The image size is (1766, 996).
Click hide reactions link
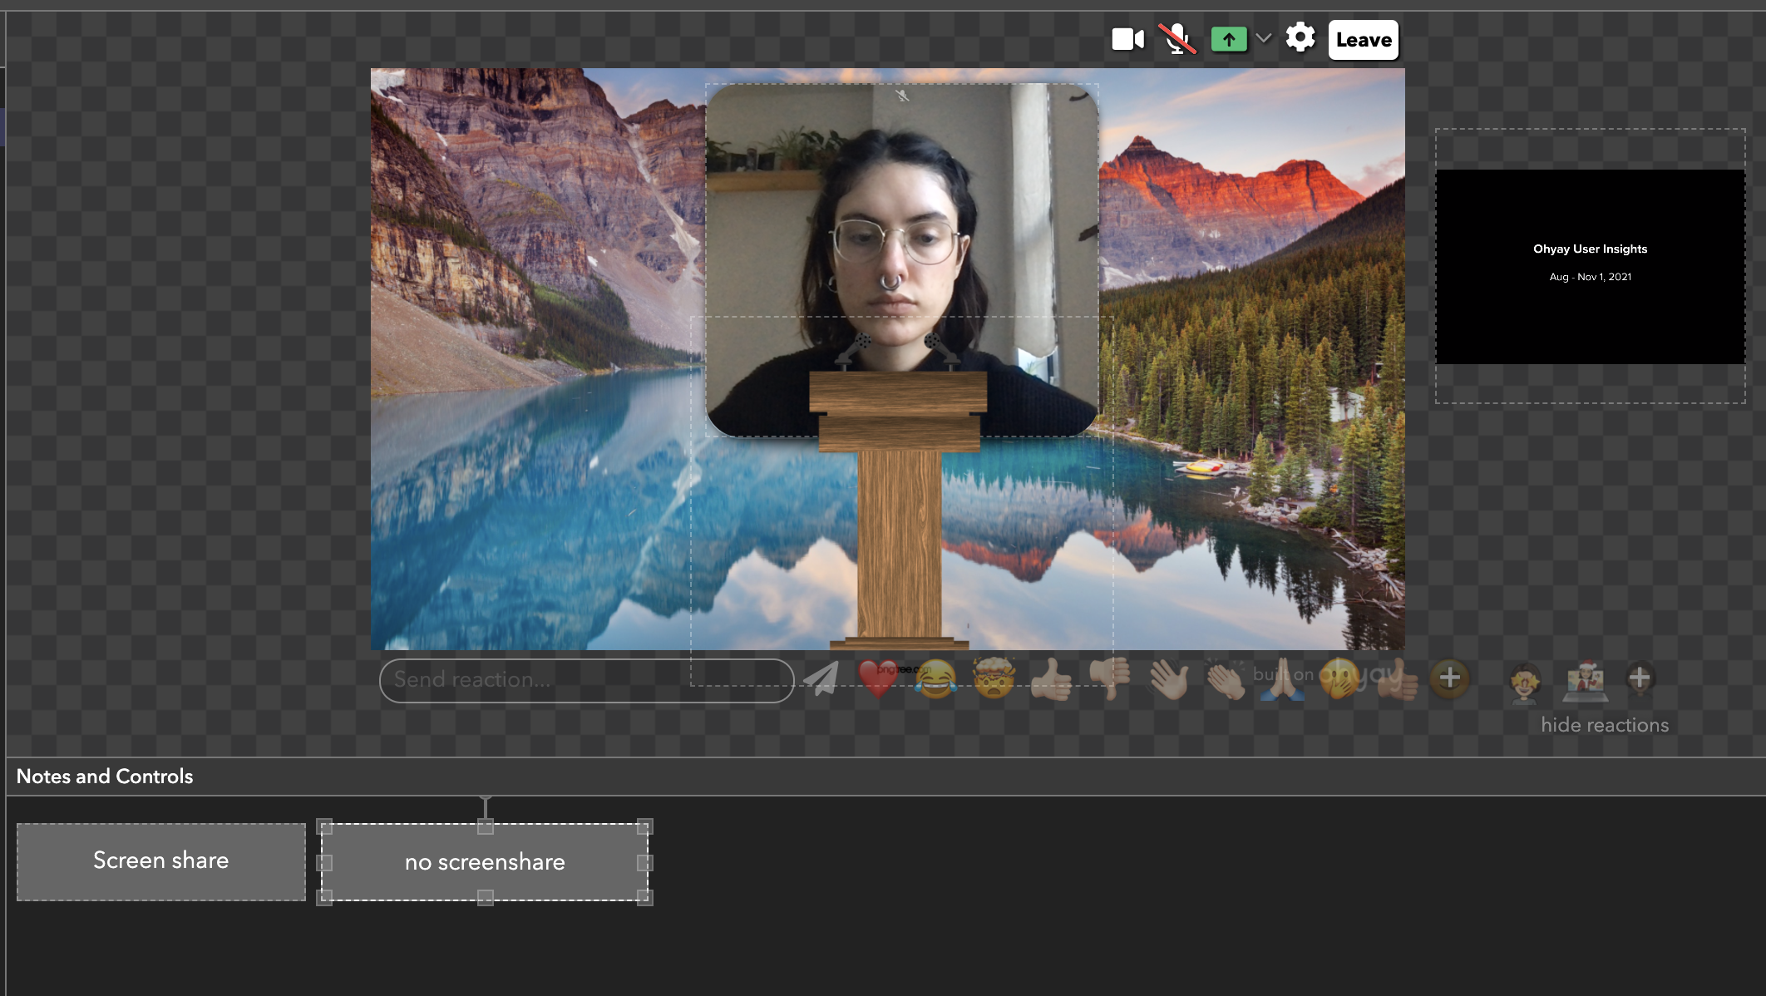point(1604,725)
